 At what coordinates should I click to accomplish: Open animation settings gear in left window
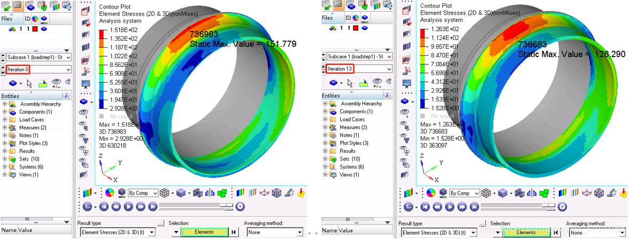240,206
